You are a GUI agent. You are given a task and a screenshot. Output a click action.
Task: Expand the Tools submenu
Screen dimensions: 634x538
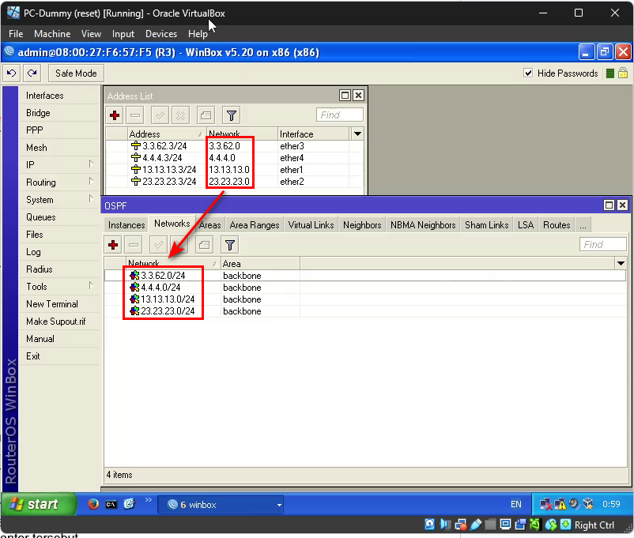(92, 286)
